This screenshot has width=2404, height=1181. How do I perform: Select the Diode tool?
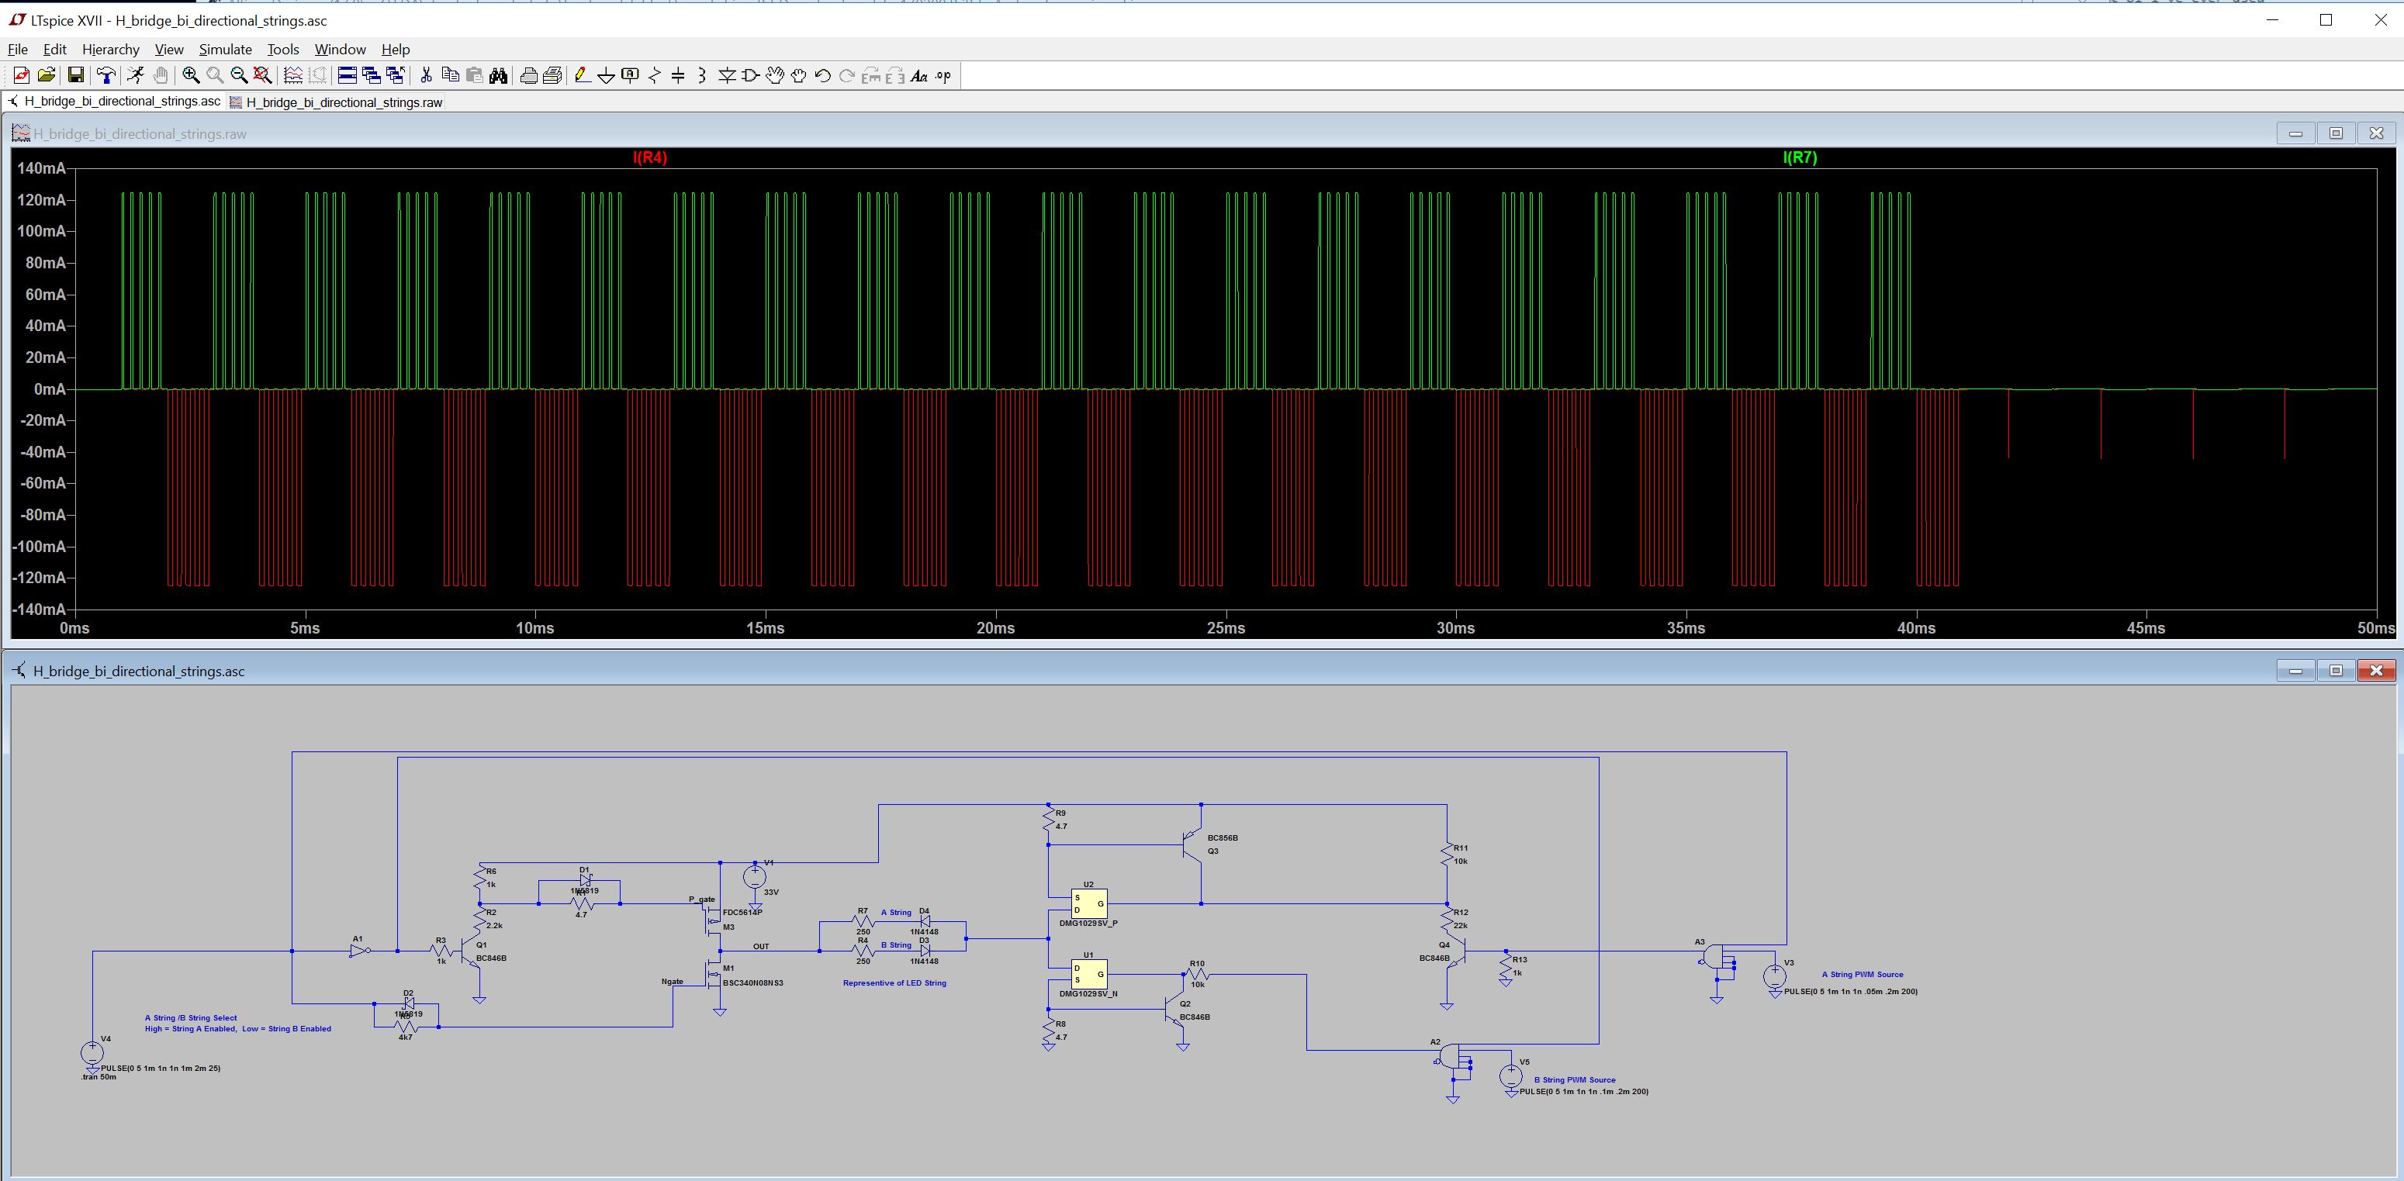tap(727, 75)
